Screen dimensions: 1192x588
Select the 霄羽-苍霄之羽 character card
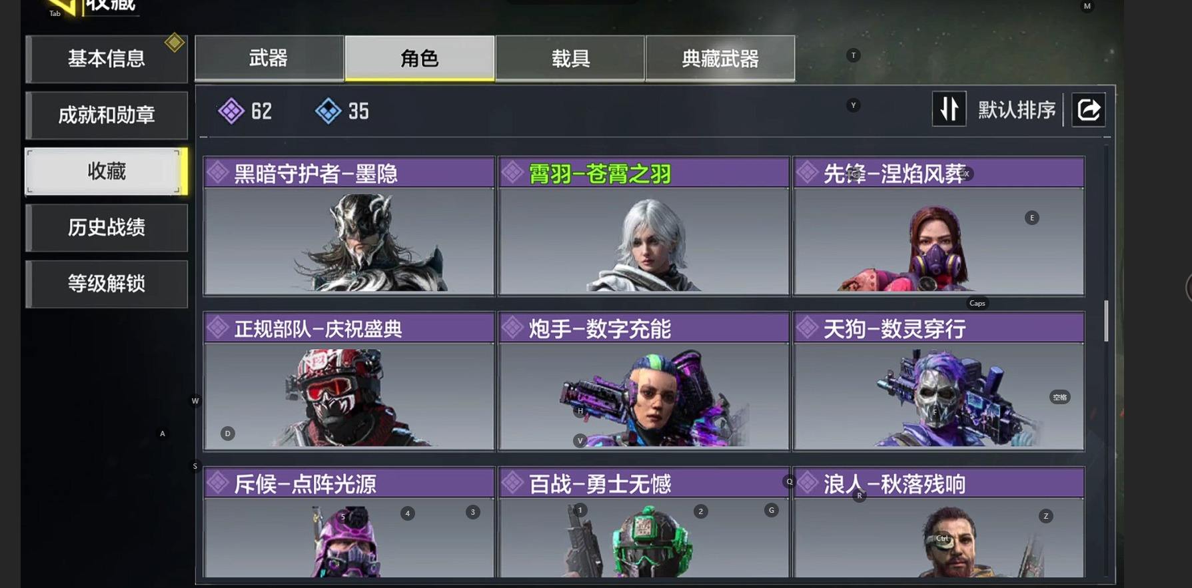coord(644,226)
